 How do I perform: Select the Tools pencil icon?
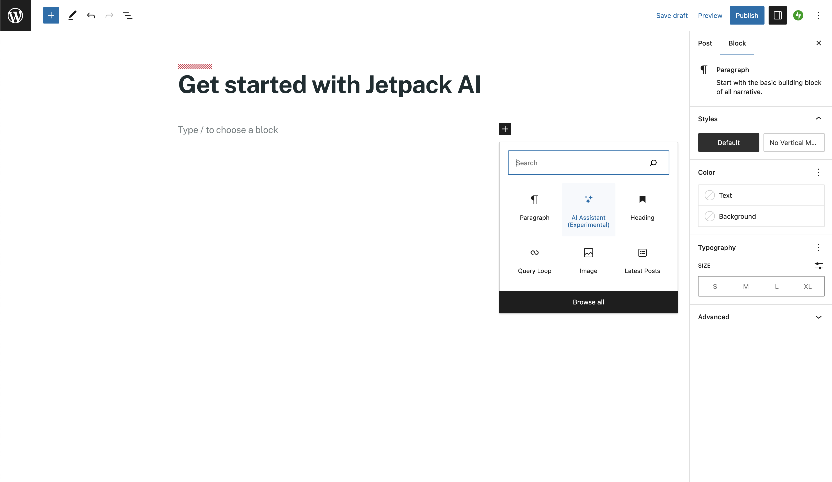[x=72, y=15]
